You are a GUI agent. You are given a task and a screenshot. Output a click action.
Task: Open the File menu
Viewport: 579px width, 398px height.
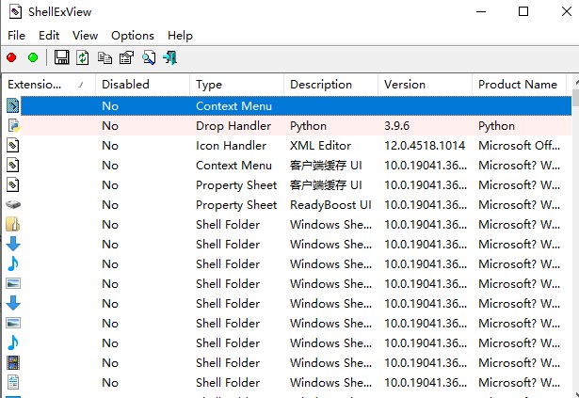pyautogui.click(x=16, y=35)
